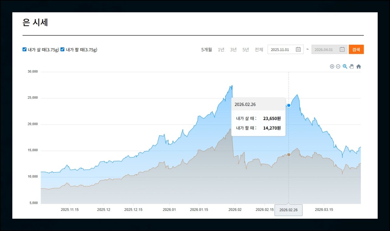The image size is (390, 231).
Task: Open calendar icon for start date
Action: [x=298, y=49]
